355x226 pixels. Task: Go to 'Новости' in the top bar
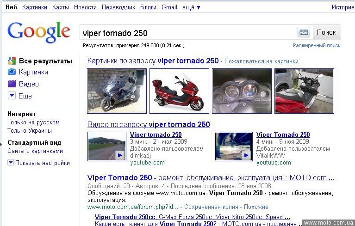(85, 7)
